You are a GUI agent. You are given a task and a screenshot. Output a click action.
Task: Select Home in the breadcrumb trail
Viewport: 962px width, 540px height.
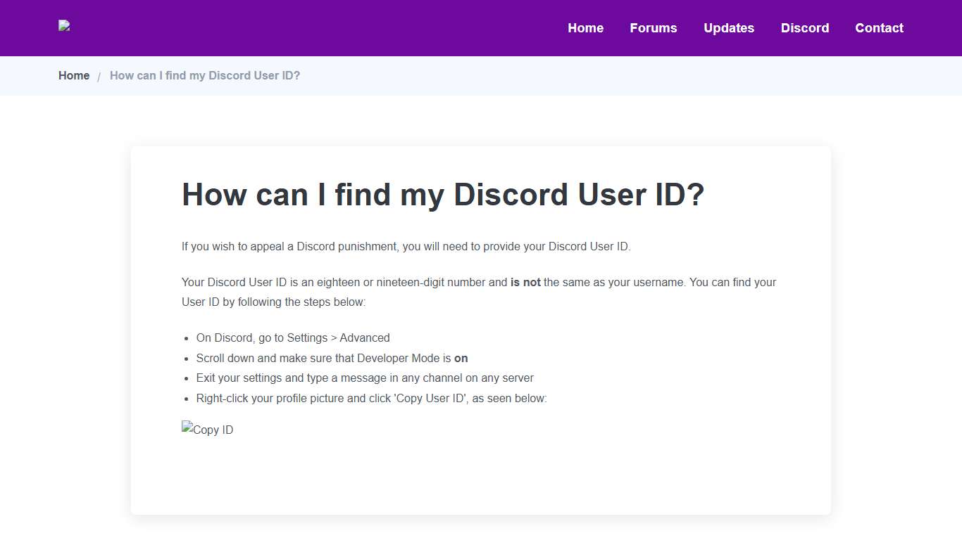click(73, 75)
